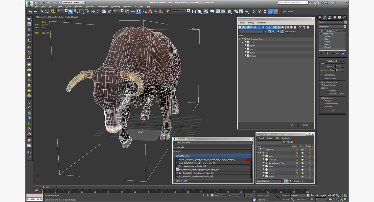Open the Modifiers menu
374x202 pixels.
[78, 7]
